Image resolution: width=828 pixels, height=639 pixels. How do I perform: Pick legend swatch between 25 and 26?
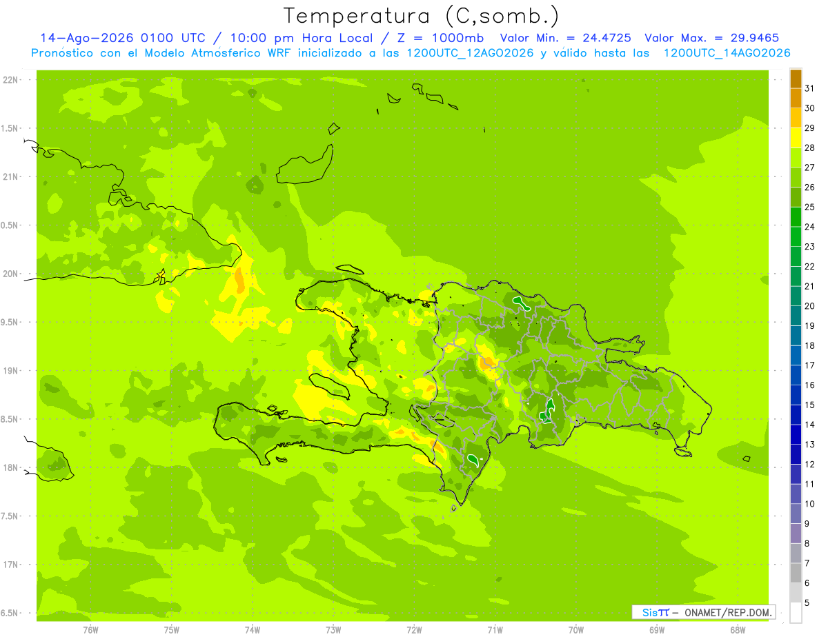click(796, 197)
